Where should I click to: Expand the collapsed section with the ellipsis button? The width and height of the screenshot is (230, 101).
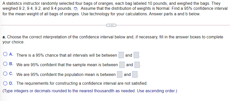point(111,25)
